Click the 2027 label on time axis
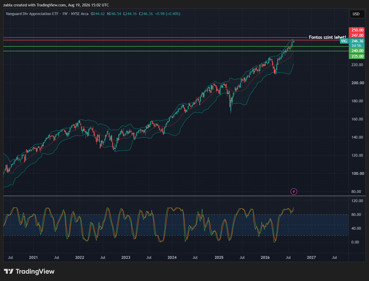369x281 pixels. tap(311, 258)
